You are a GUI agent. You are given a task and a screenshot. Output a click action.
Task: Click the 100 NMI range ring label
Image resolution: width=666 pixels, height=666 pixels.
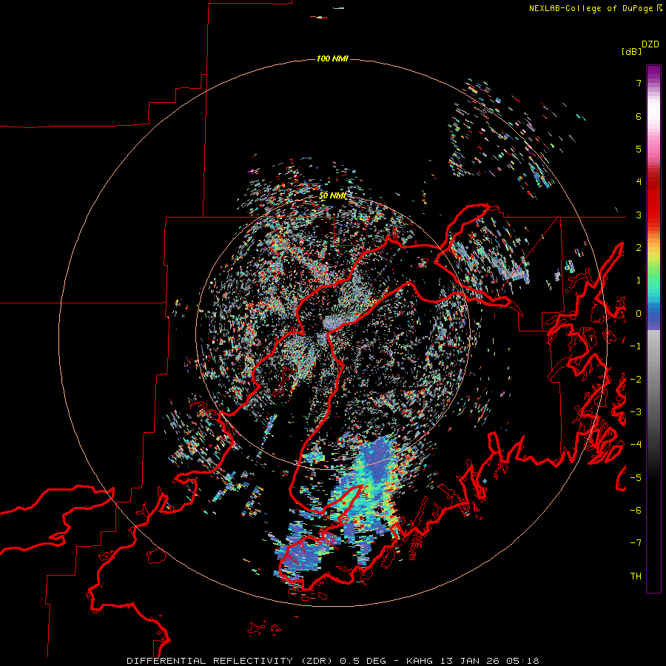coord(332,58)
